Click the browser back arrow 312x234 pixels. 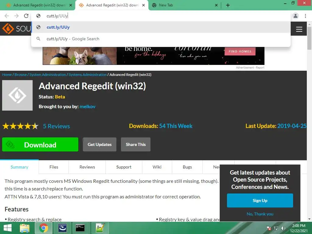click(7, 16)
